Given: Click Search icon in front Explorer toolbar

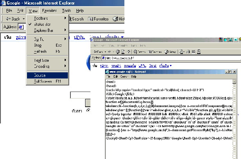Looking at the screenshot, I should click(x=70, y=19).
